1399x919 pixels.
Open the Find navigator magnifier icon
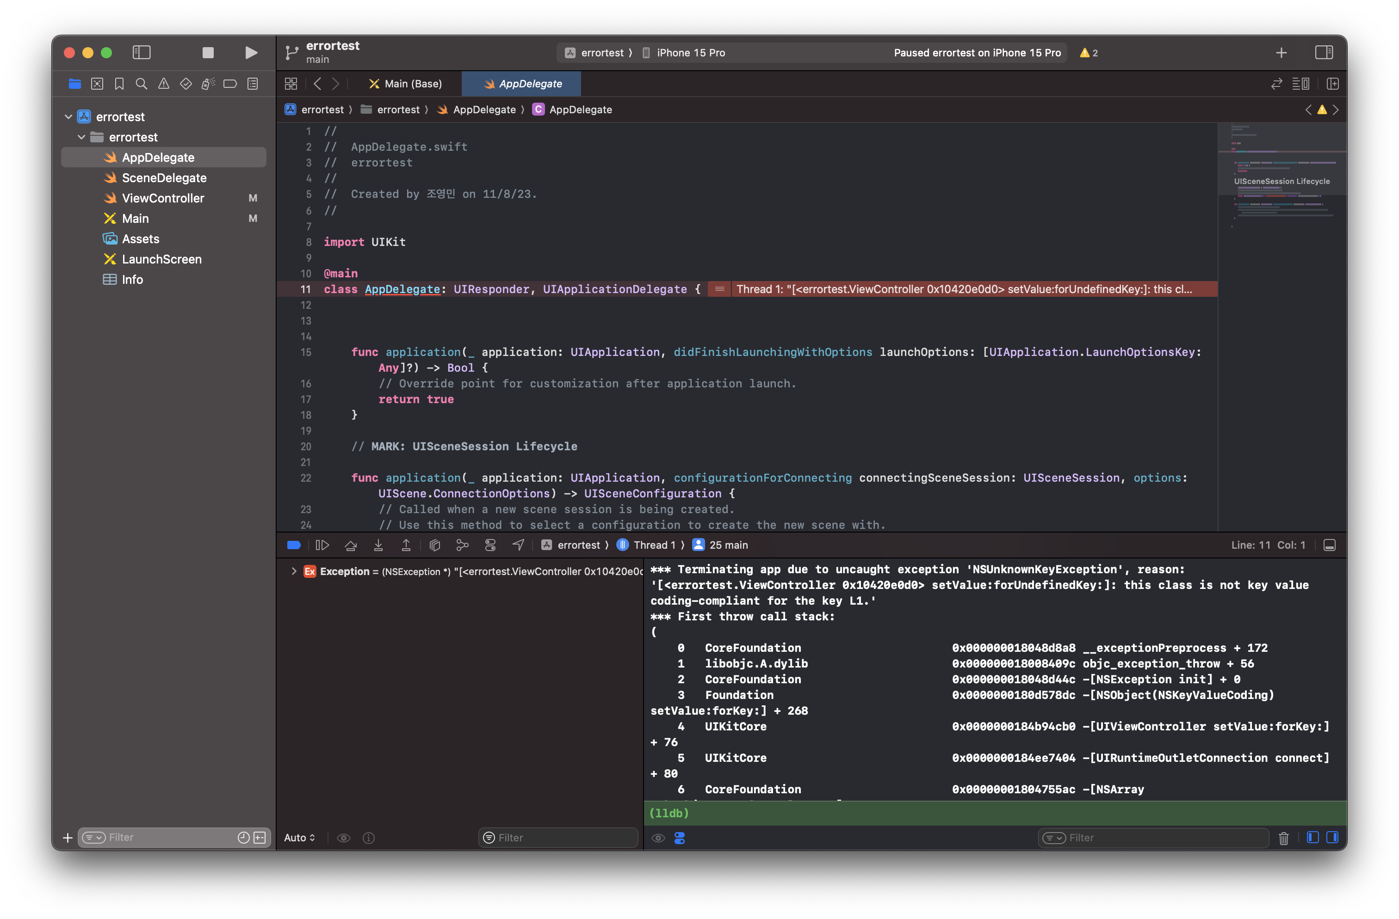coord(141,84)
